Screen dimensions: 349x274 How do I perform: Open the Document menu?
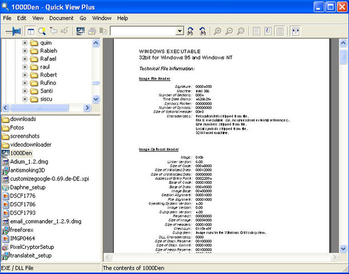click(x=61, y=18)
